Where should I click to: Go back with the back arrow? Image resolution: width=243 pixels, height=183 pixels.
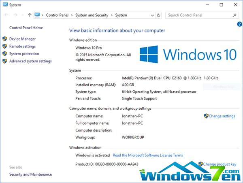tap(6, 15)
